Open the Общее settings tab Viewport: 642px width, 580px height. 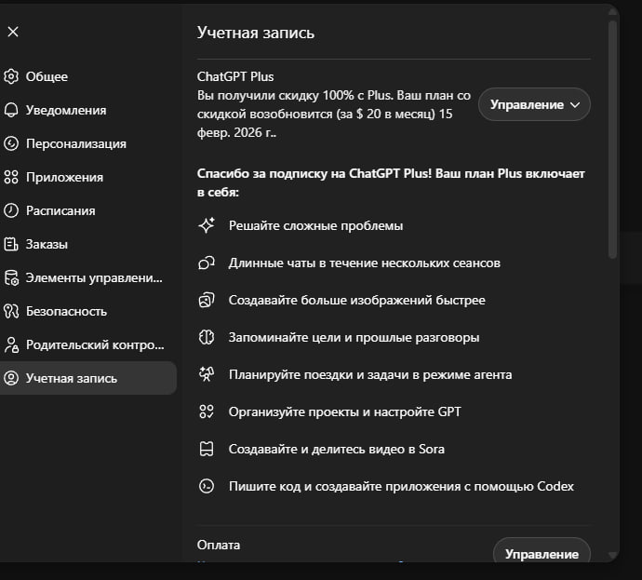(47, 76)
